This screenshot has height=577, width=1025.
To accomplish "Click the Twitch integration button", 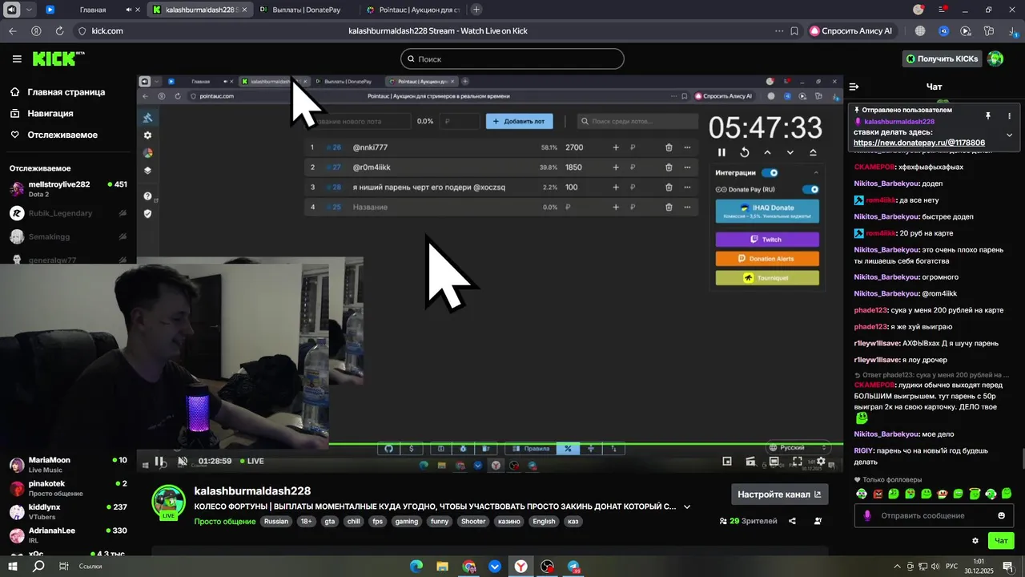I will coord(767,240).
